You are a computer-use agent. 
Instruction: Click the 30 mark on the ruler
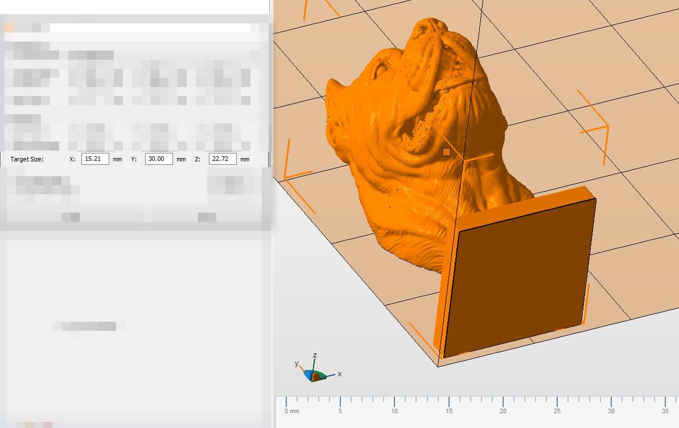tap(611, 410)
